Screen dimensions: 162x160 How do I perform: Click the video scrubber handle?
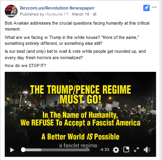(x=23, y=150)
